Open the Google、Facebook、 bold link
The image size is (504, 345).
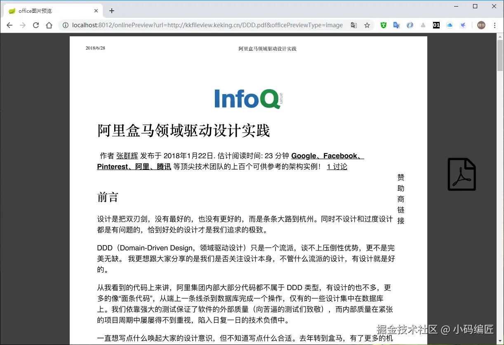[327, 156]
